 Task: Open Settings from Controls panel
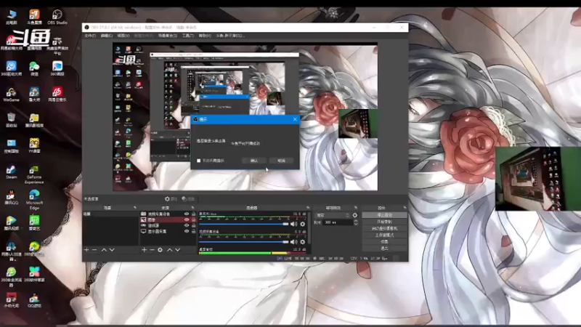pyautogui.click(x=384, y=242)
